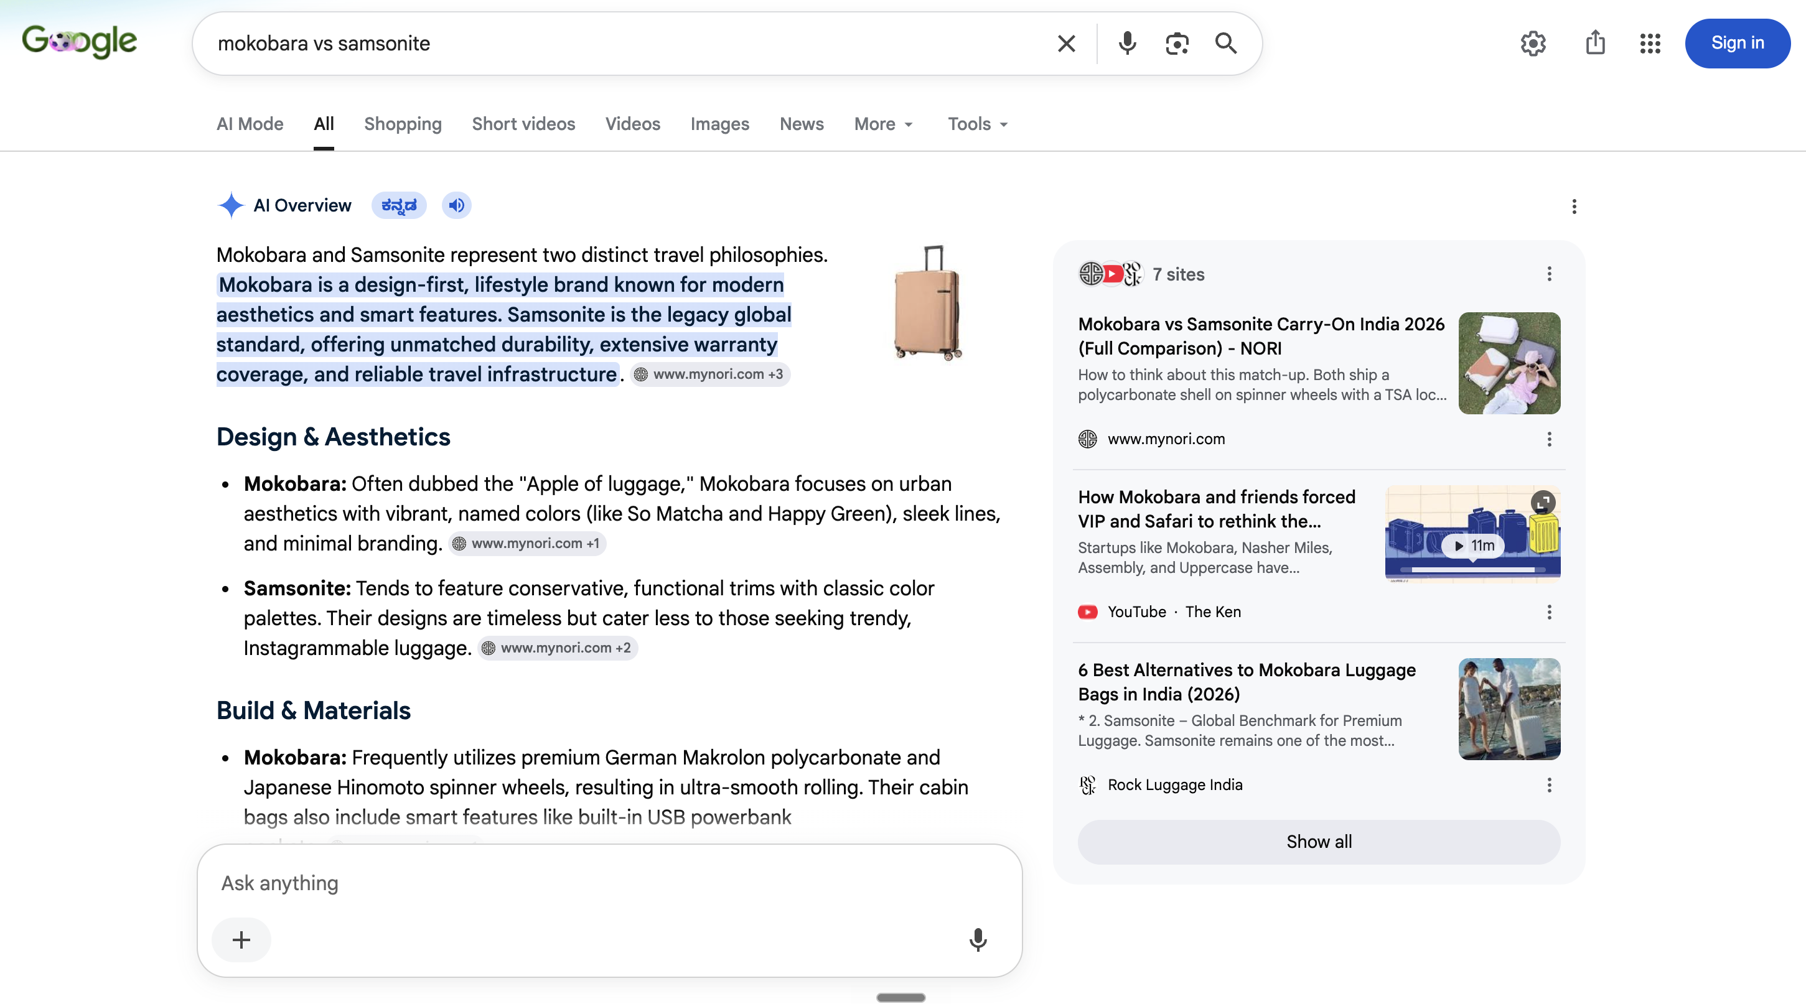Click the AI Overview sparkle icon
1806x1004 pixels.
[x=231, y=205]
